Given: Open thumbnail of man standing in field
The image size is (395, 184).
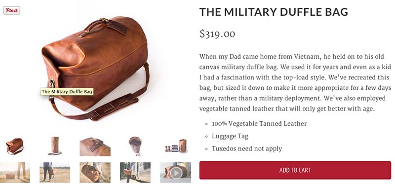Looking at the screenshot, I should click(55, 173).
